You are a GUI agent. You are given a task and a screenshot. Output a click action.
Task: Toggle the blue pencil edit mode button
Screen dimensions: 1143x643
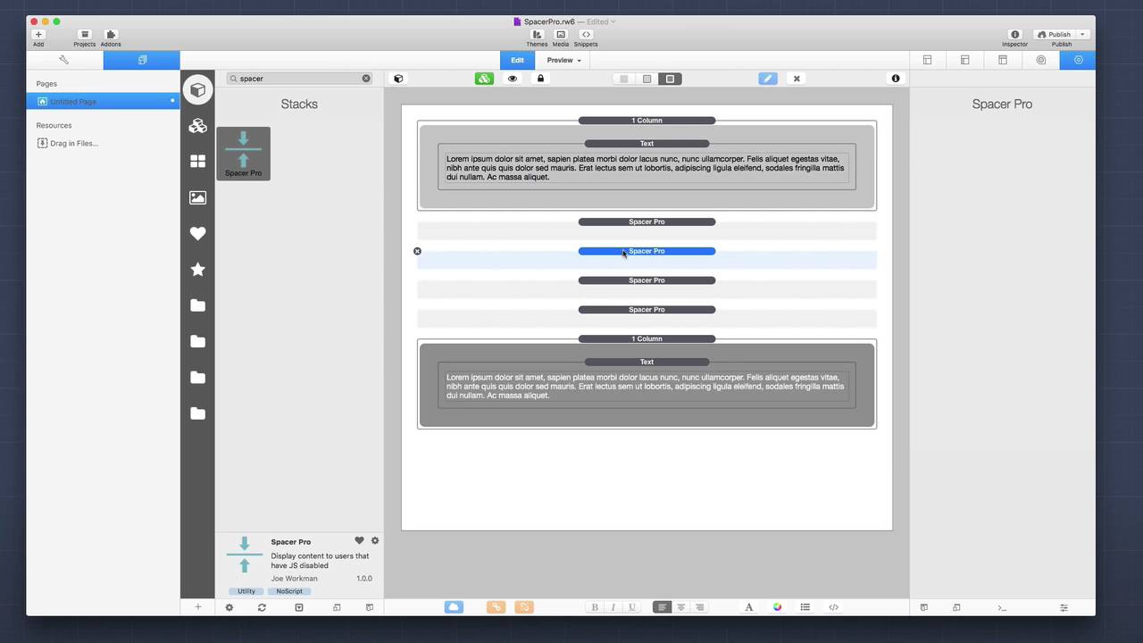[x=768, y=79]
